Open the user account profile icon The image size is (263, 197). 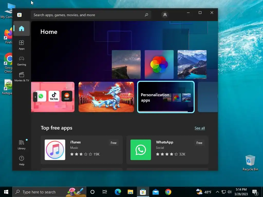[x=165, y=15]
